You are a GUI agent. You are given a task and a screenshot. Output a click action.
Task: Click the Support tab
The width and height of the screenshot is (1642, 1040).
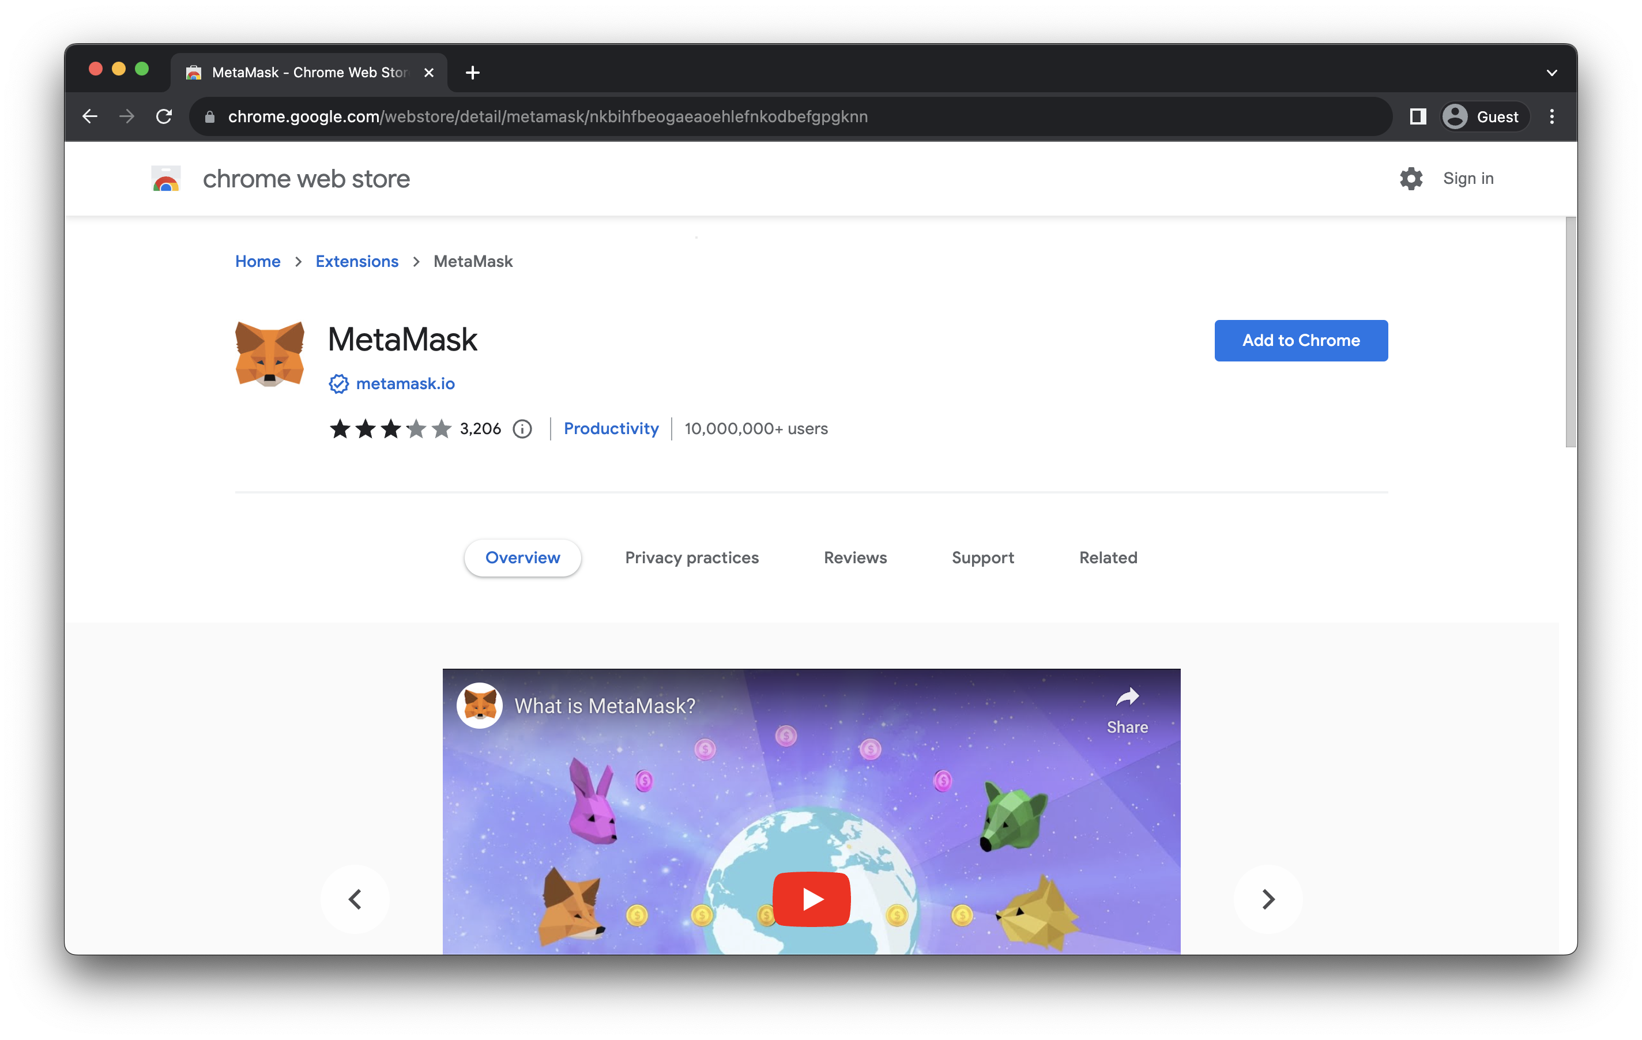pos(982,556)
